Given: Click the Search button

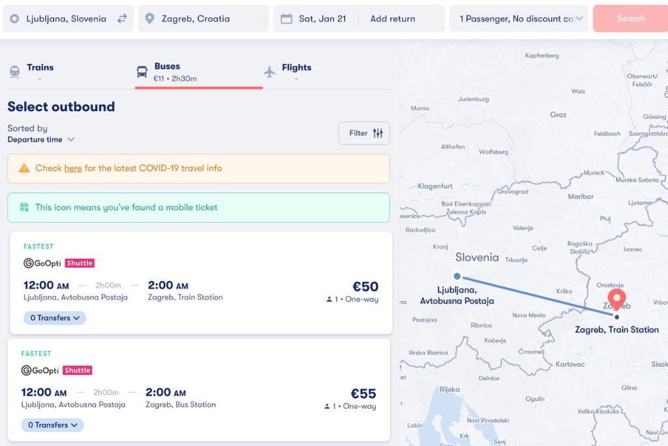Looking at the screenshot, I should click(631, 18).
